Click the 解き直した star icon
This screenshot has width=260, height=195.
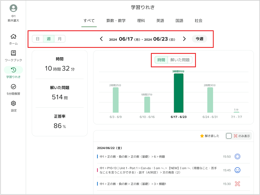(x=202, y=136)
